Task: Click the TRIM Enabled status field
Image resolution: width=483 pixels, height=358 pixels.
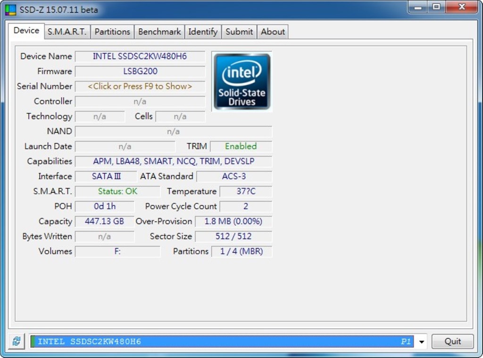Action: tap(241, 146)
